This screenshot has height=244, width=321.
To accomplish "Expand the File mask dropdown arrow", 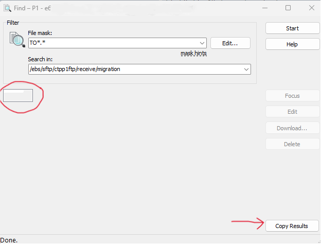I will pyautogui.click(x=202, y=43).
